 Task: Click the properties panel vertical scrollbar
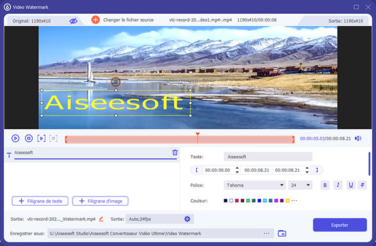tap(369, 164)
